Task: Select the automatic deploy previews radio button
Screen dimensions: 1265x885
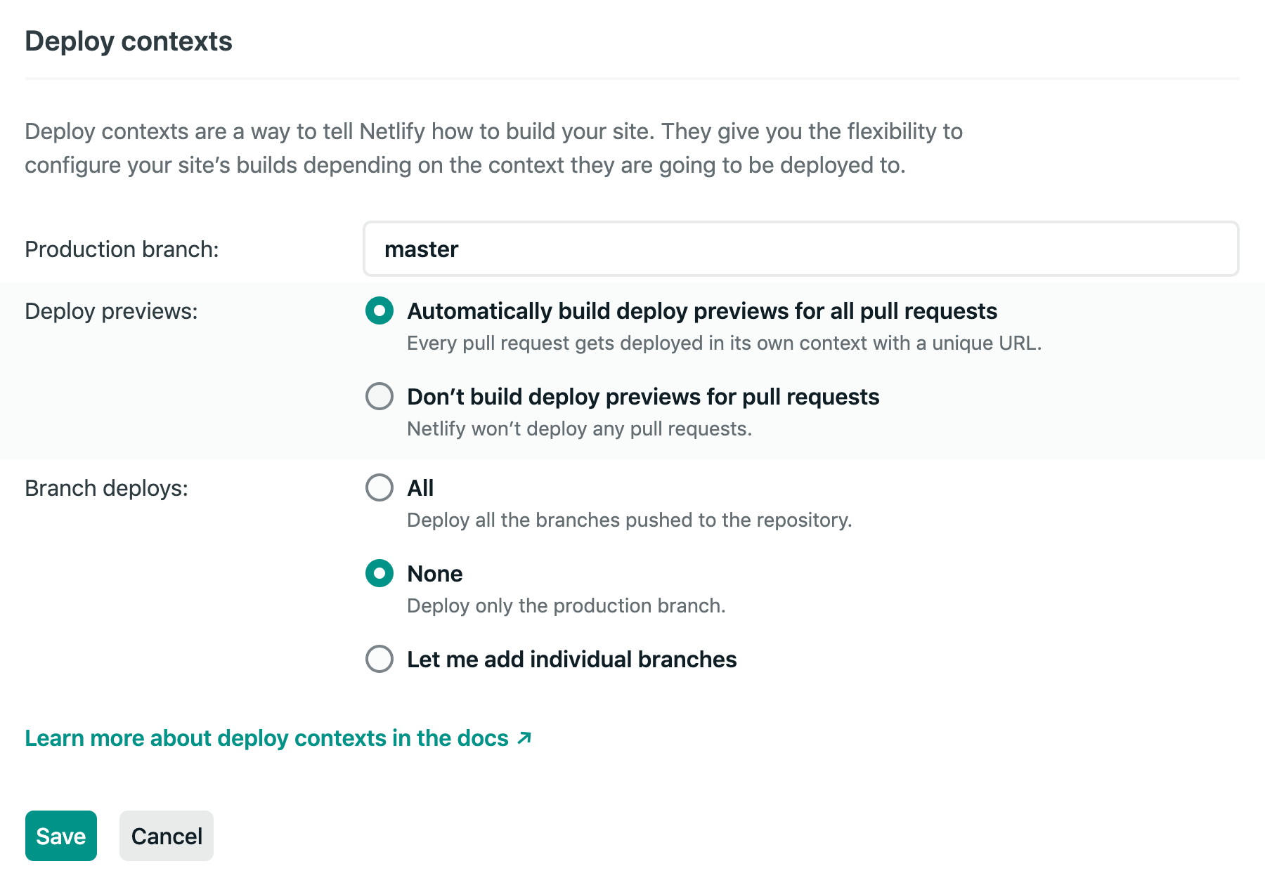Action: click(379, 310)
